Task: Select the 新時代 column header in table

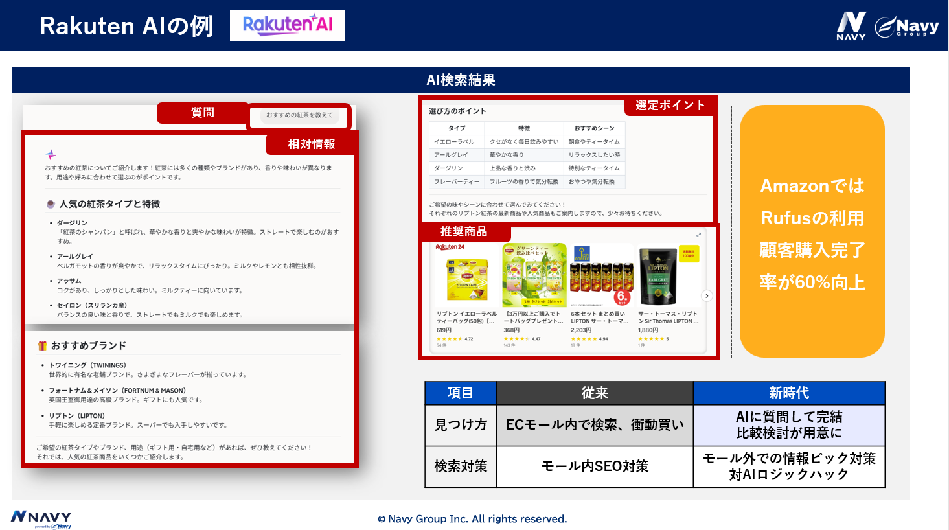Action: point(788,393)
